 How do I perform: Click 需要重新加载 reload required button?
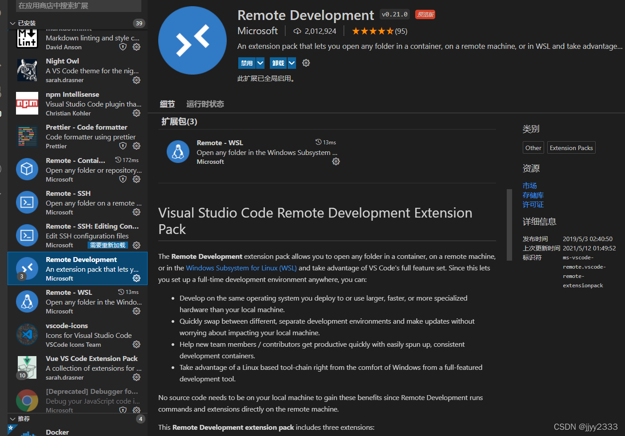click(108, 245)
